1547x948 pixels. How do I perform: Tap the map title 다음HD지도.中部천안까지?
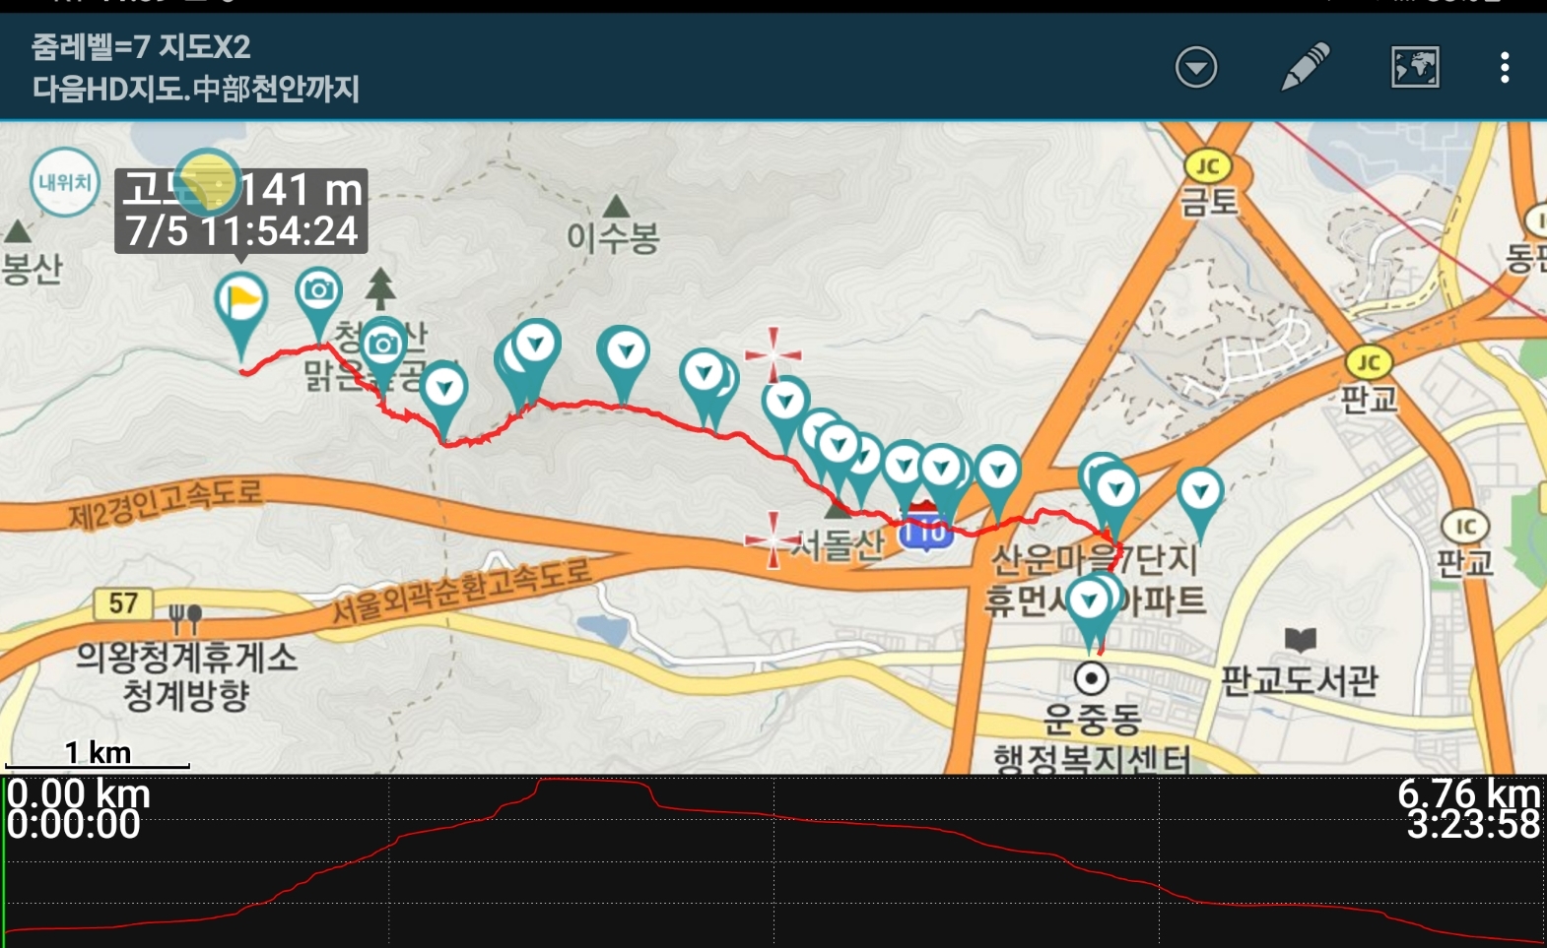196,90
